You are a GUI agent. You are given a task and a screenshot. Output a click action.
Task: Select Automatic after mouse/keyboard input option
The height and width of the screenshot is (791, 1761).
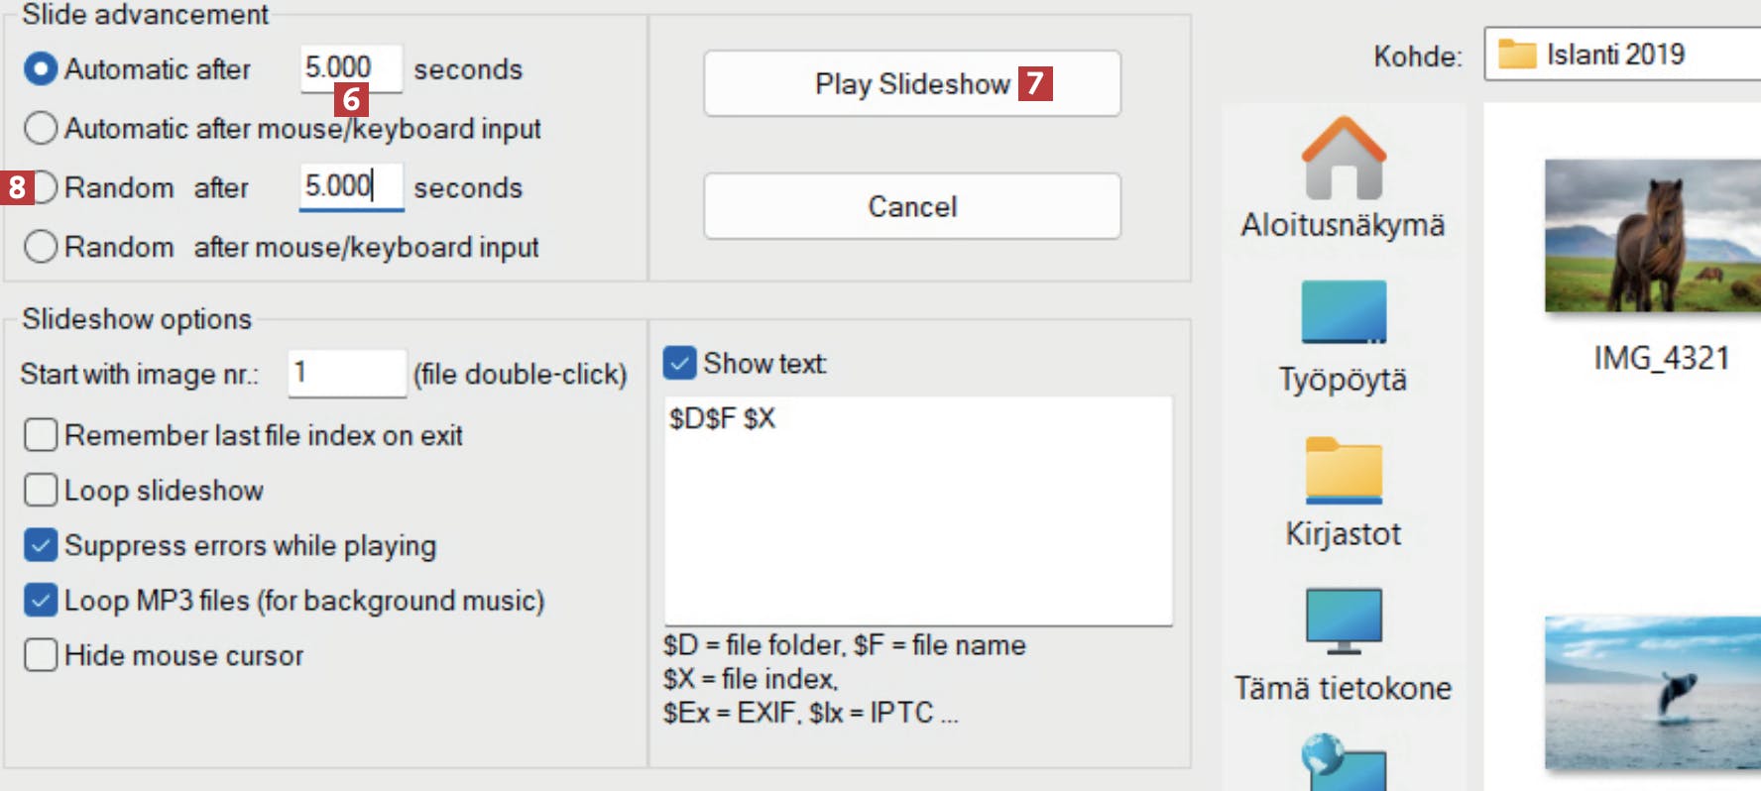(x=41, y=128)
